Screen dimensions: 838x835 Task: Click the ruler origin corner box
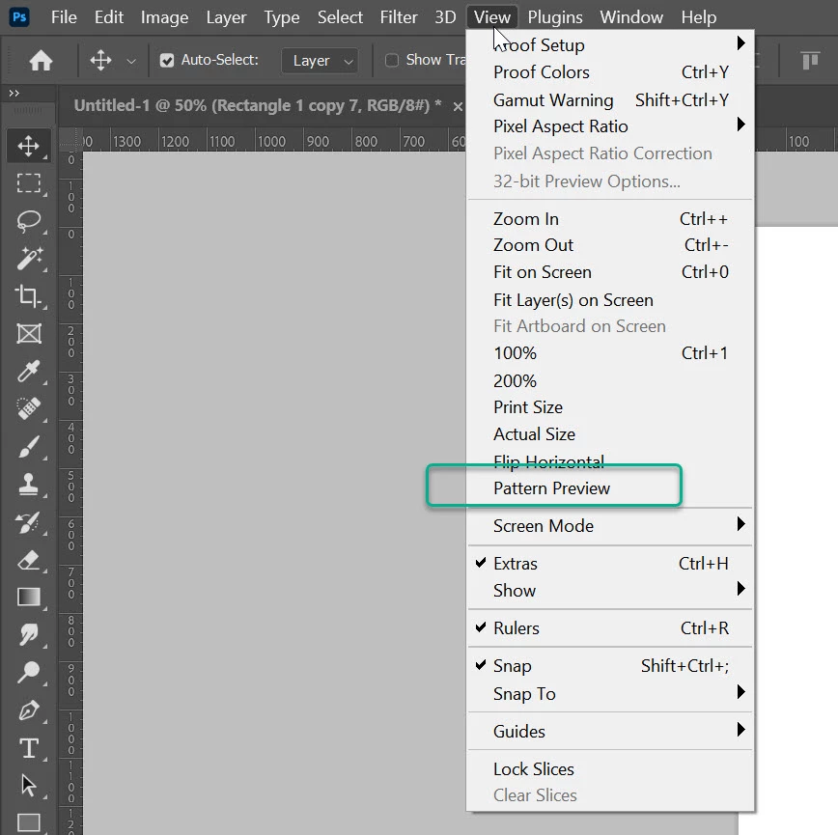(x=70, y=140)
